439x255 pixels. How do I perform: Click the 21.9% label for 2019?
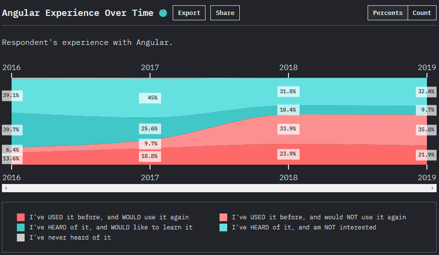[x=426, y=155]
